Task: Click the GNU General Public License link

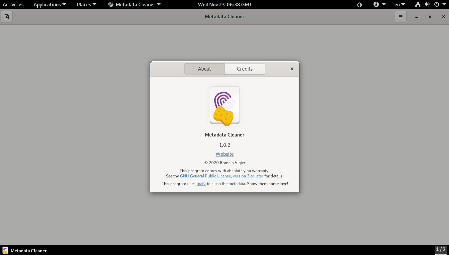Action: click(x=222, y=176)
